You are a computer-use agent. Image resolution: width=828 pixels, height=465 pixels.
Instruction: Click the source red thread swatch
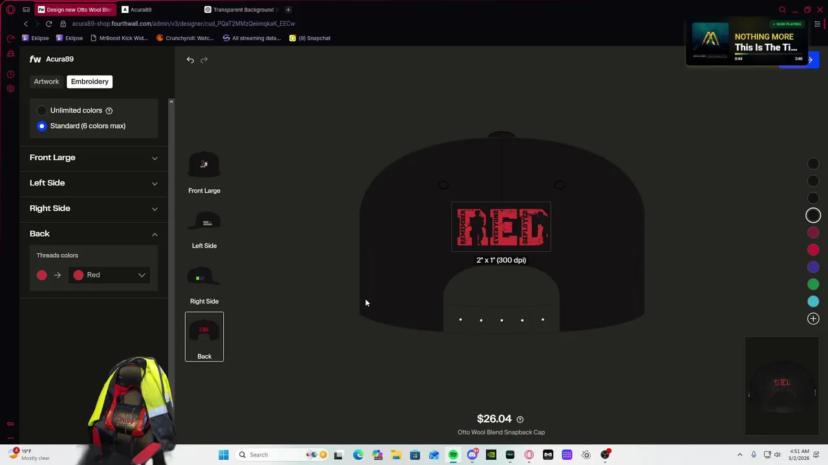pyautogui.click(x=42, y=275)
